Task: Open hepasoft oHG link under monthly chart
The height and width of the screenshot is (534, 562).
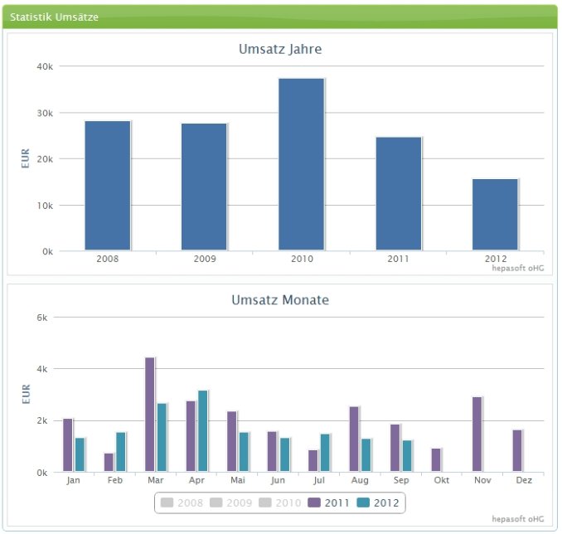Action: click(518, 519)
